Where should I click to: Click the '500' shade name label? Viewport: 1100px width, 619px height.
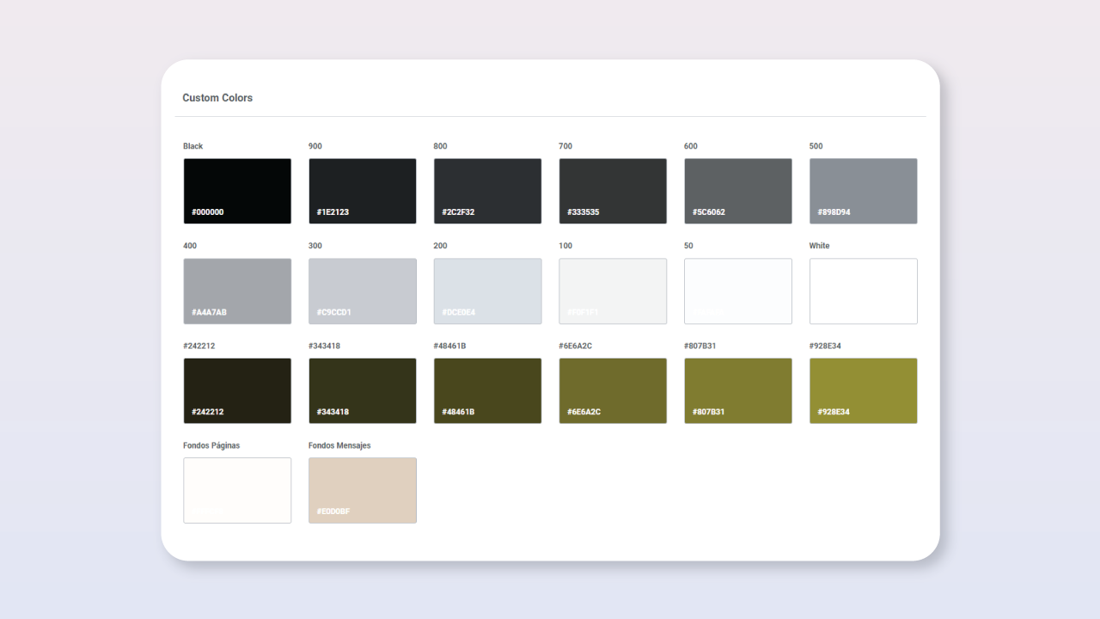click(816, 146)
